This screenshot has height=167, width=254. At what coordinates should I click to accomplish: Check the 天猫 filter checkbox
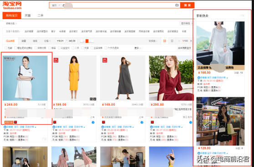(x=82, y=48)
